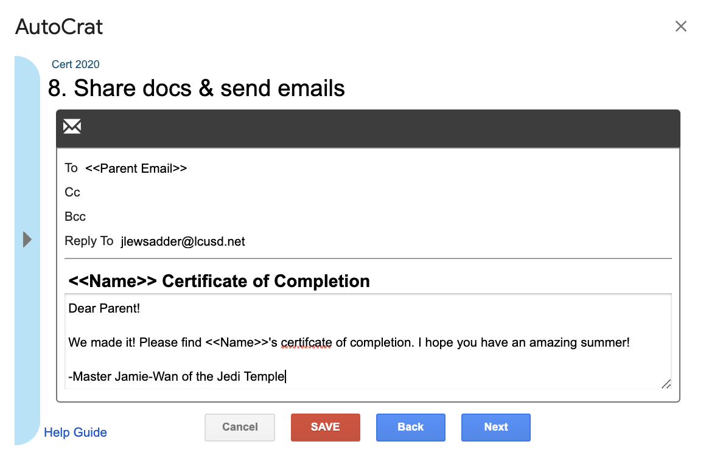The width and height of the screenshot is (706, 461).
Task: Open the Help Guide link
Action: [x=75, y=432]
